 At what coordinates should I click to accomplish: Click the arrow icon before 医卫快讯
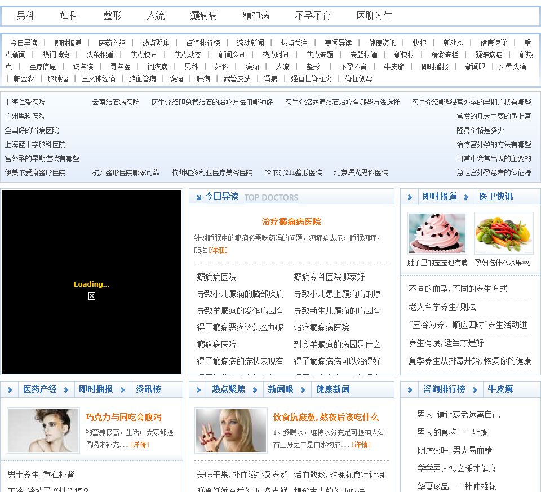point(466,197)
